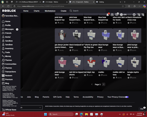Open red dept. top thumbnail
The width and height of the screenshot is (147, 117).
[x=91, y=63]
